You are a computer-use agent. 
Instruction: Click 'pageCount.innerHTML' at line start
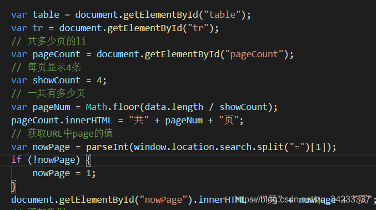point(62,121)
